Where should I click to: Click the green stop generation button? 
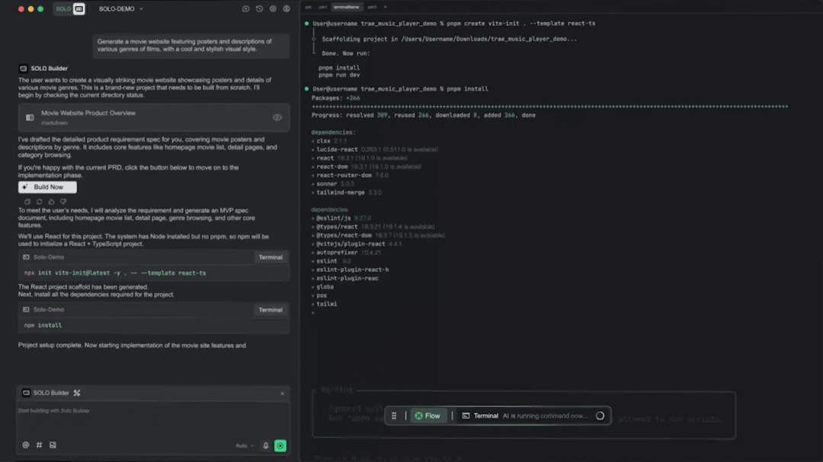[x=280, y=446]
